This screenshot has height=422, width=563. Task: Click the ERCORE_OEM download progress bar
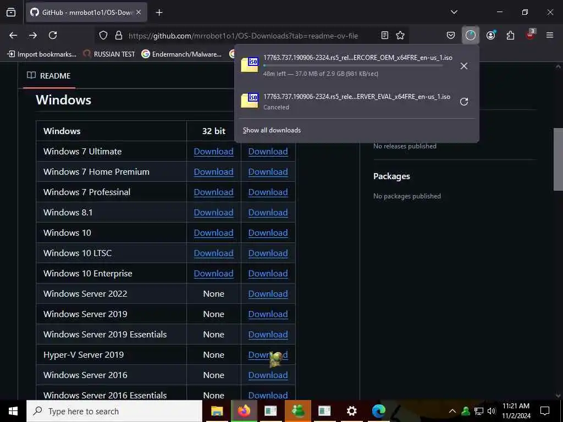tap(353, 66)
